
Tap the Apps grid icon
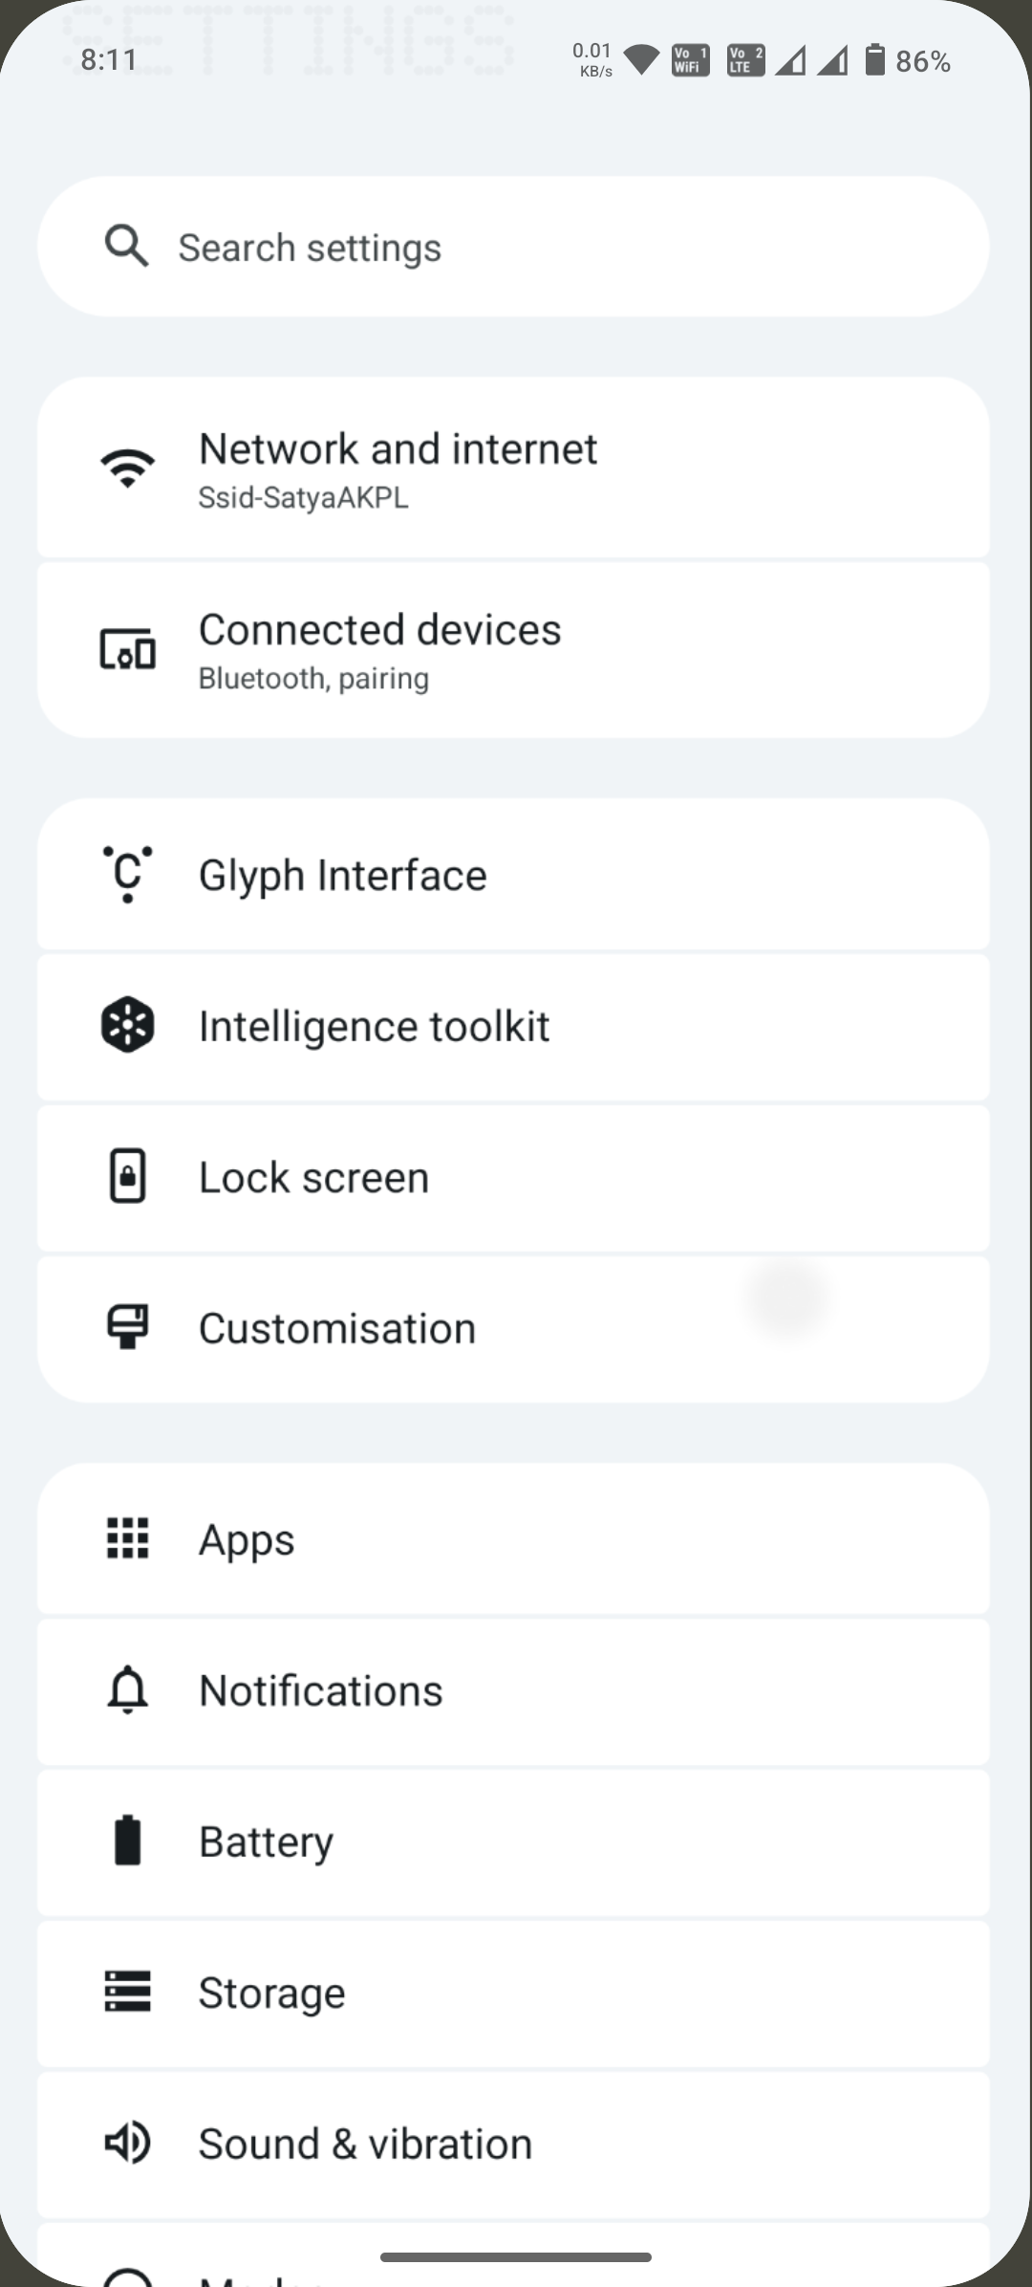[x=127, y=1538]
